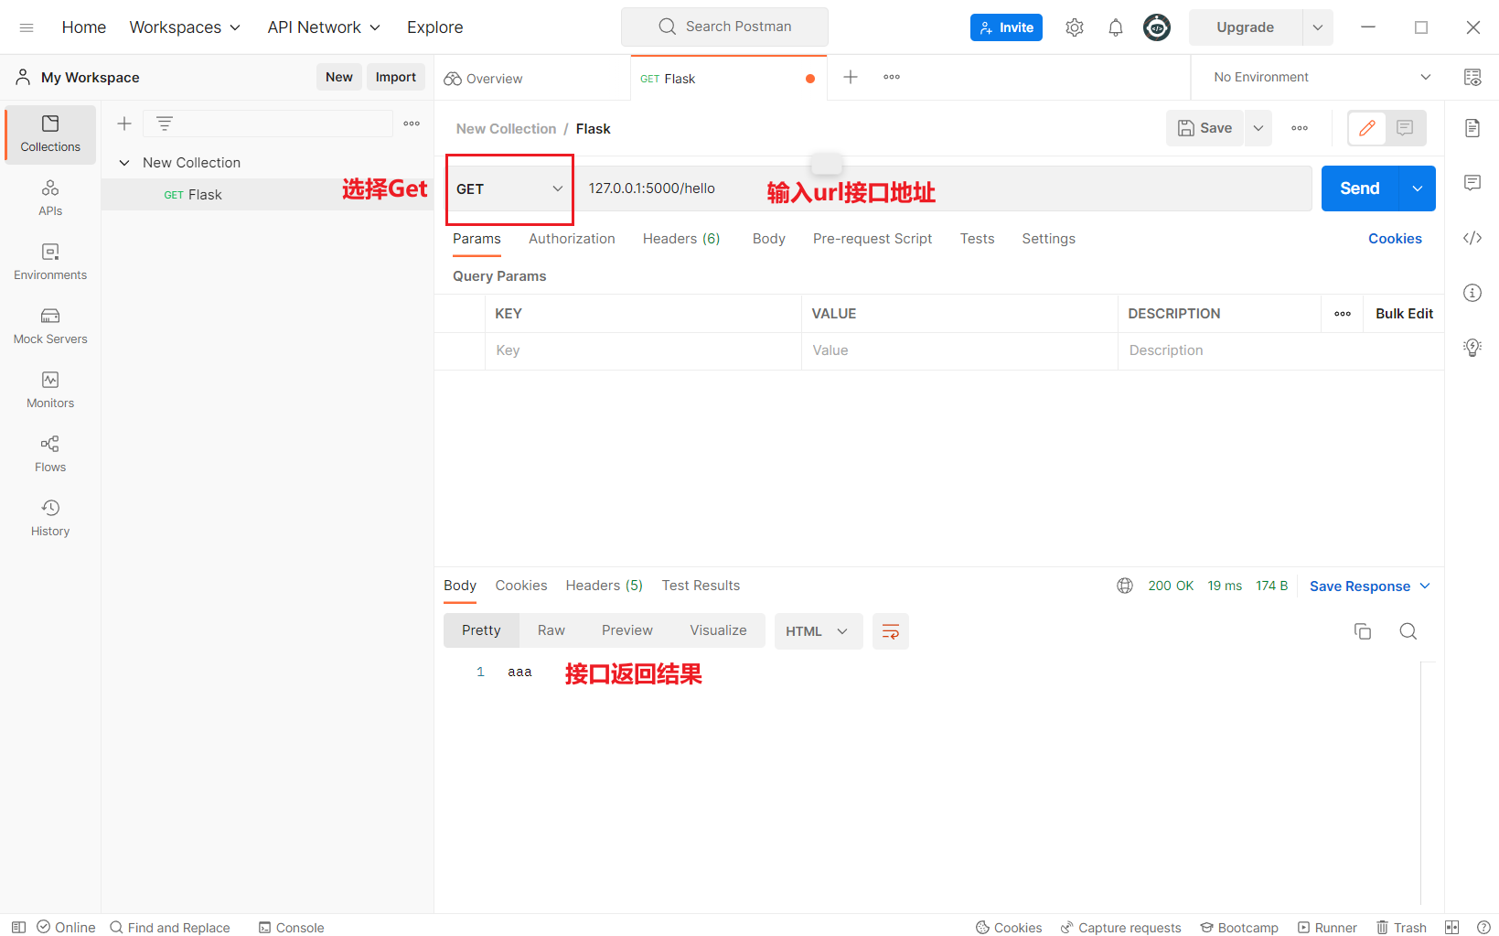
Task: Open the Mock Servers sidebar panel
Action: tap(50, 327)
